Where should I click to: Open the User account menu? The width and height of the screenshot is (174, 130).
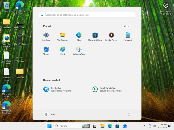[x=49, y=114]
